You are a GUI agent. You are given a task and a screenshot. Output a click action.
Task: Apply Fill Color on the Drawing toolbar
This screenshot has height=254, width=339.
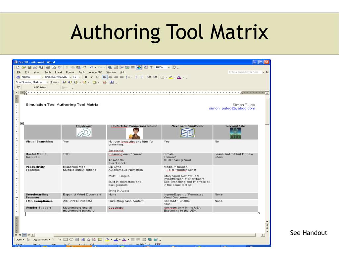pyautogui.click(x=107, y=239)
